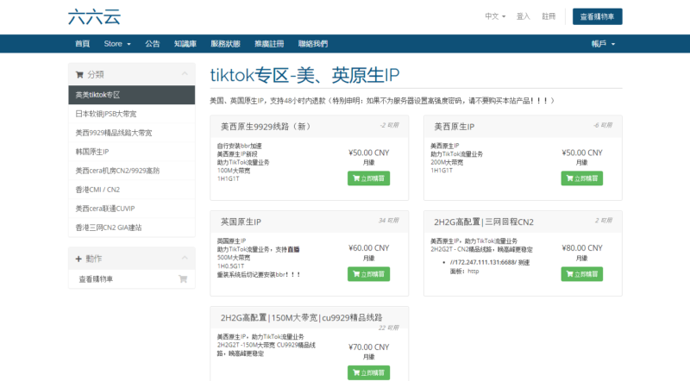This screenshot has width=690, height=381.
Task: Click the cart icon in the sidebar 查看購物車 row
Action: 182,279
